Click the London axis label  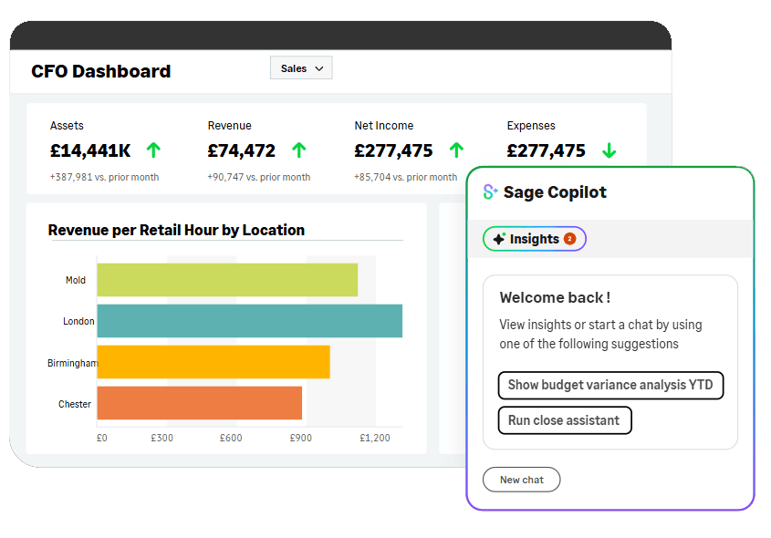pyautogui.click(x=78, y=321)
